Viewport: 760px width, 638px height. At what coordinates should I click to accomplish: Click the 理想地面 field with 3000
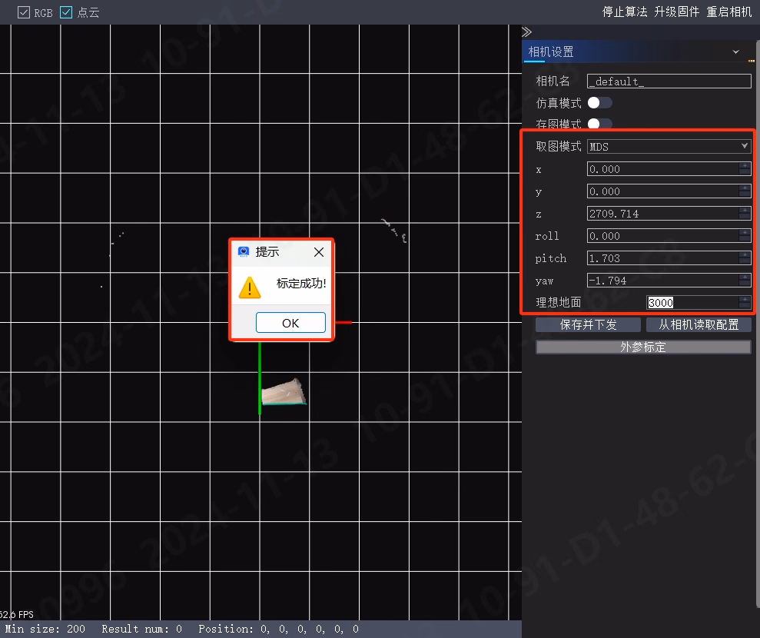point(692,303)
